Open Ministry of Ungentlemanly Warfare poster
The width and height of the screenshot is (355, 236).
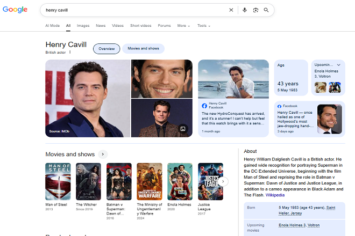tap(150, 182)
